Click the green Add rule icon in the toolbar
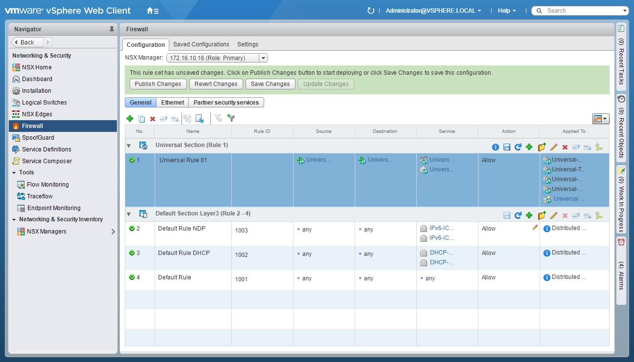Viewport: 634px width, 362px height. click(130, 119)
